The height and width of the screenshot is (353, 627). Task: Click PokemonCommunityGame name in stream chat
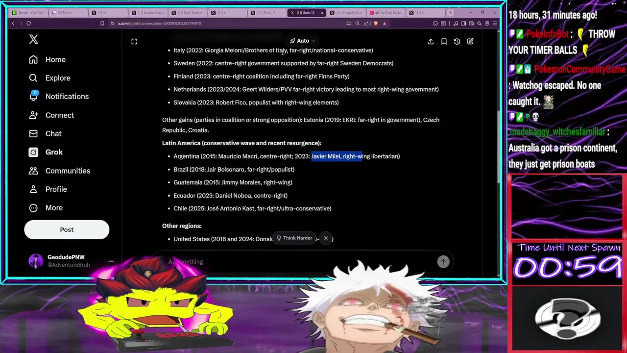coord(579,70)
